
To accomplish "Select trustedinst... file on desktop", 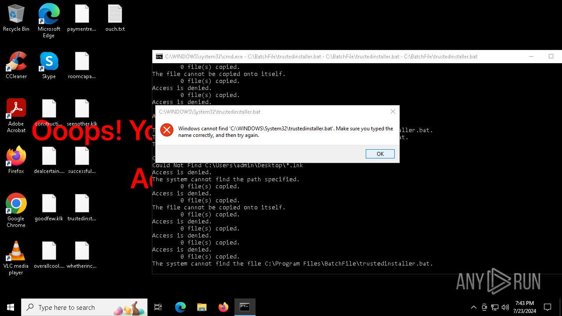I will coord(82,208).
